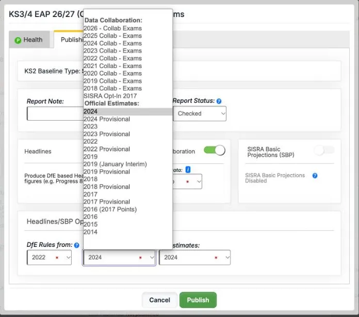
Task: Pick 2017 Provisional estimate
Action: 128,202
